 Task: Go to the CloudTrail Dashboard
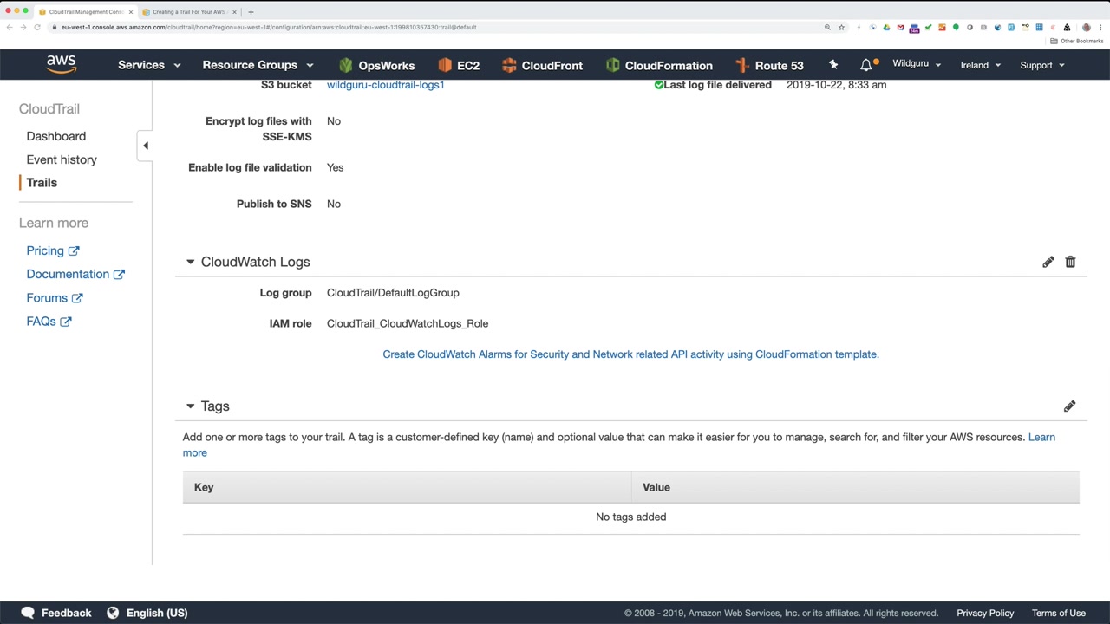point(56,136)
